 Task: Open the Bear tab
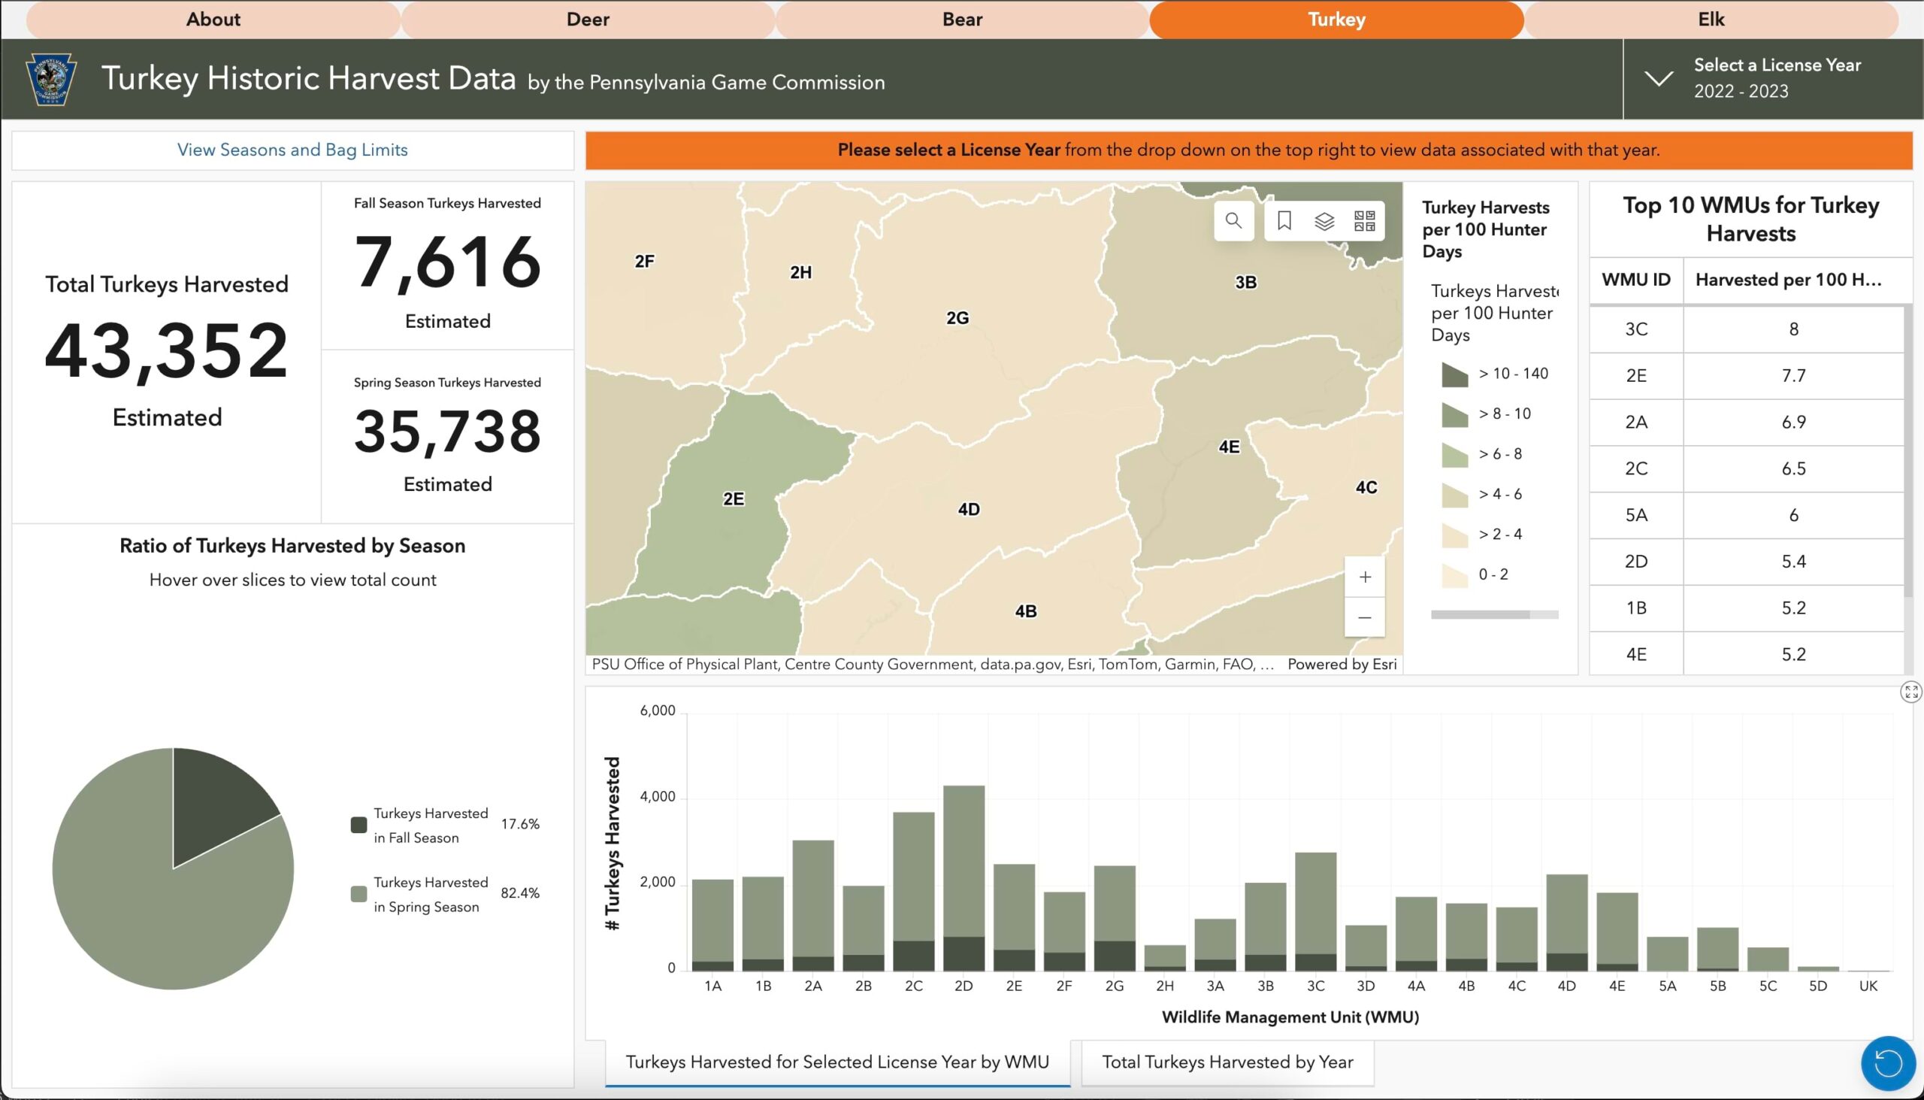pyautogui.click(x=962, y=20)
